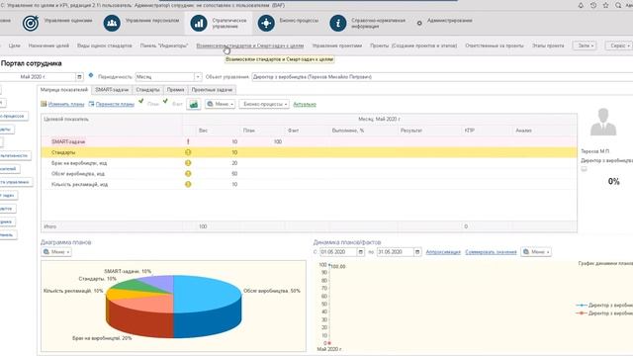Switch to the Премия tab
Screen dimensions: 633x356
pyautogui.click(x=176, y=90)
